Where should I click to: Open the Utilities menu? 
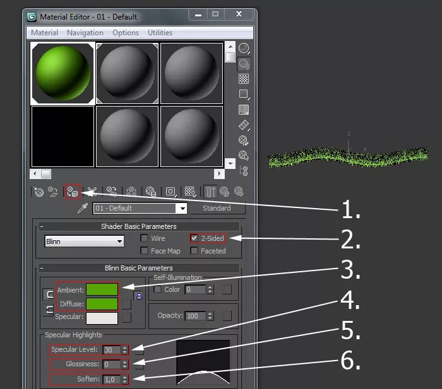[160, 33]
